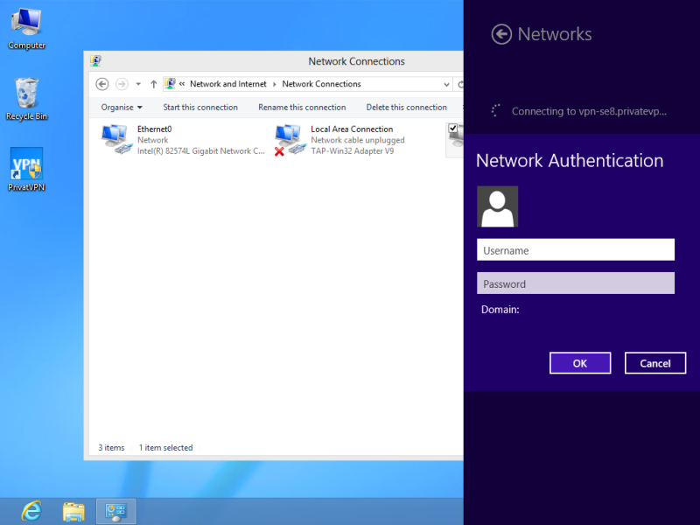This screenshot has height=525, width=700.
Task: Cancel the Network Authentication prompt
Action: coord(654,363)
